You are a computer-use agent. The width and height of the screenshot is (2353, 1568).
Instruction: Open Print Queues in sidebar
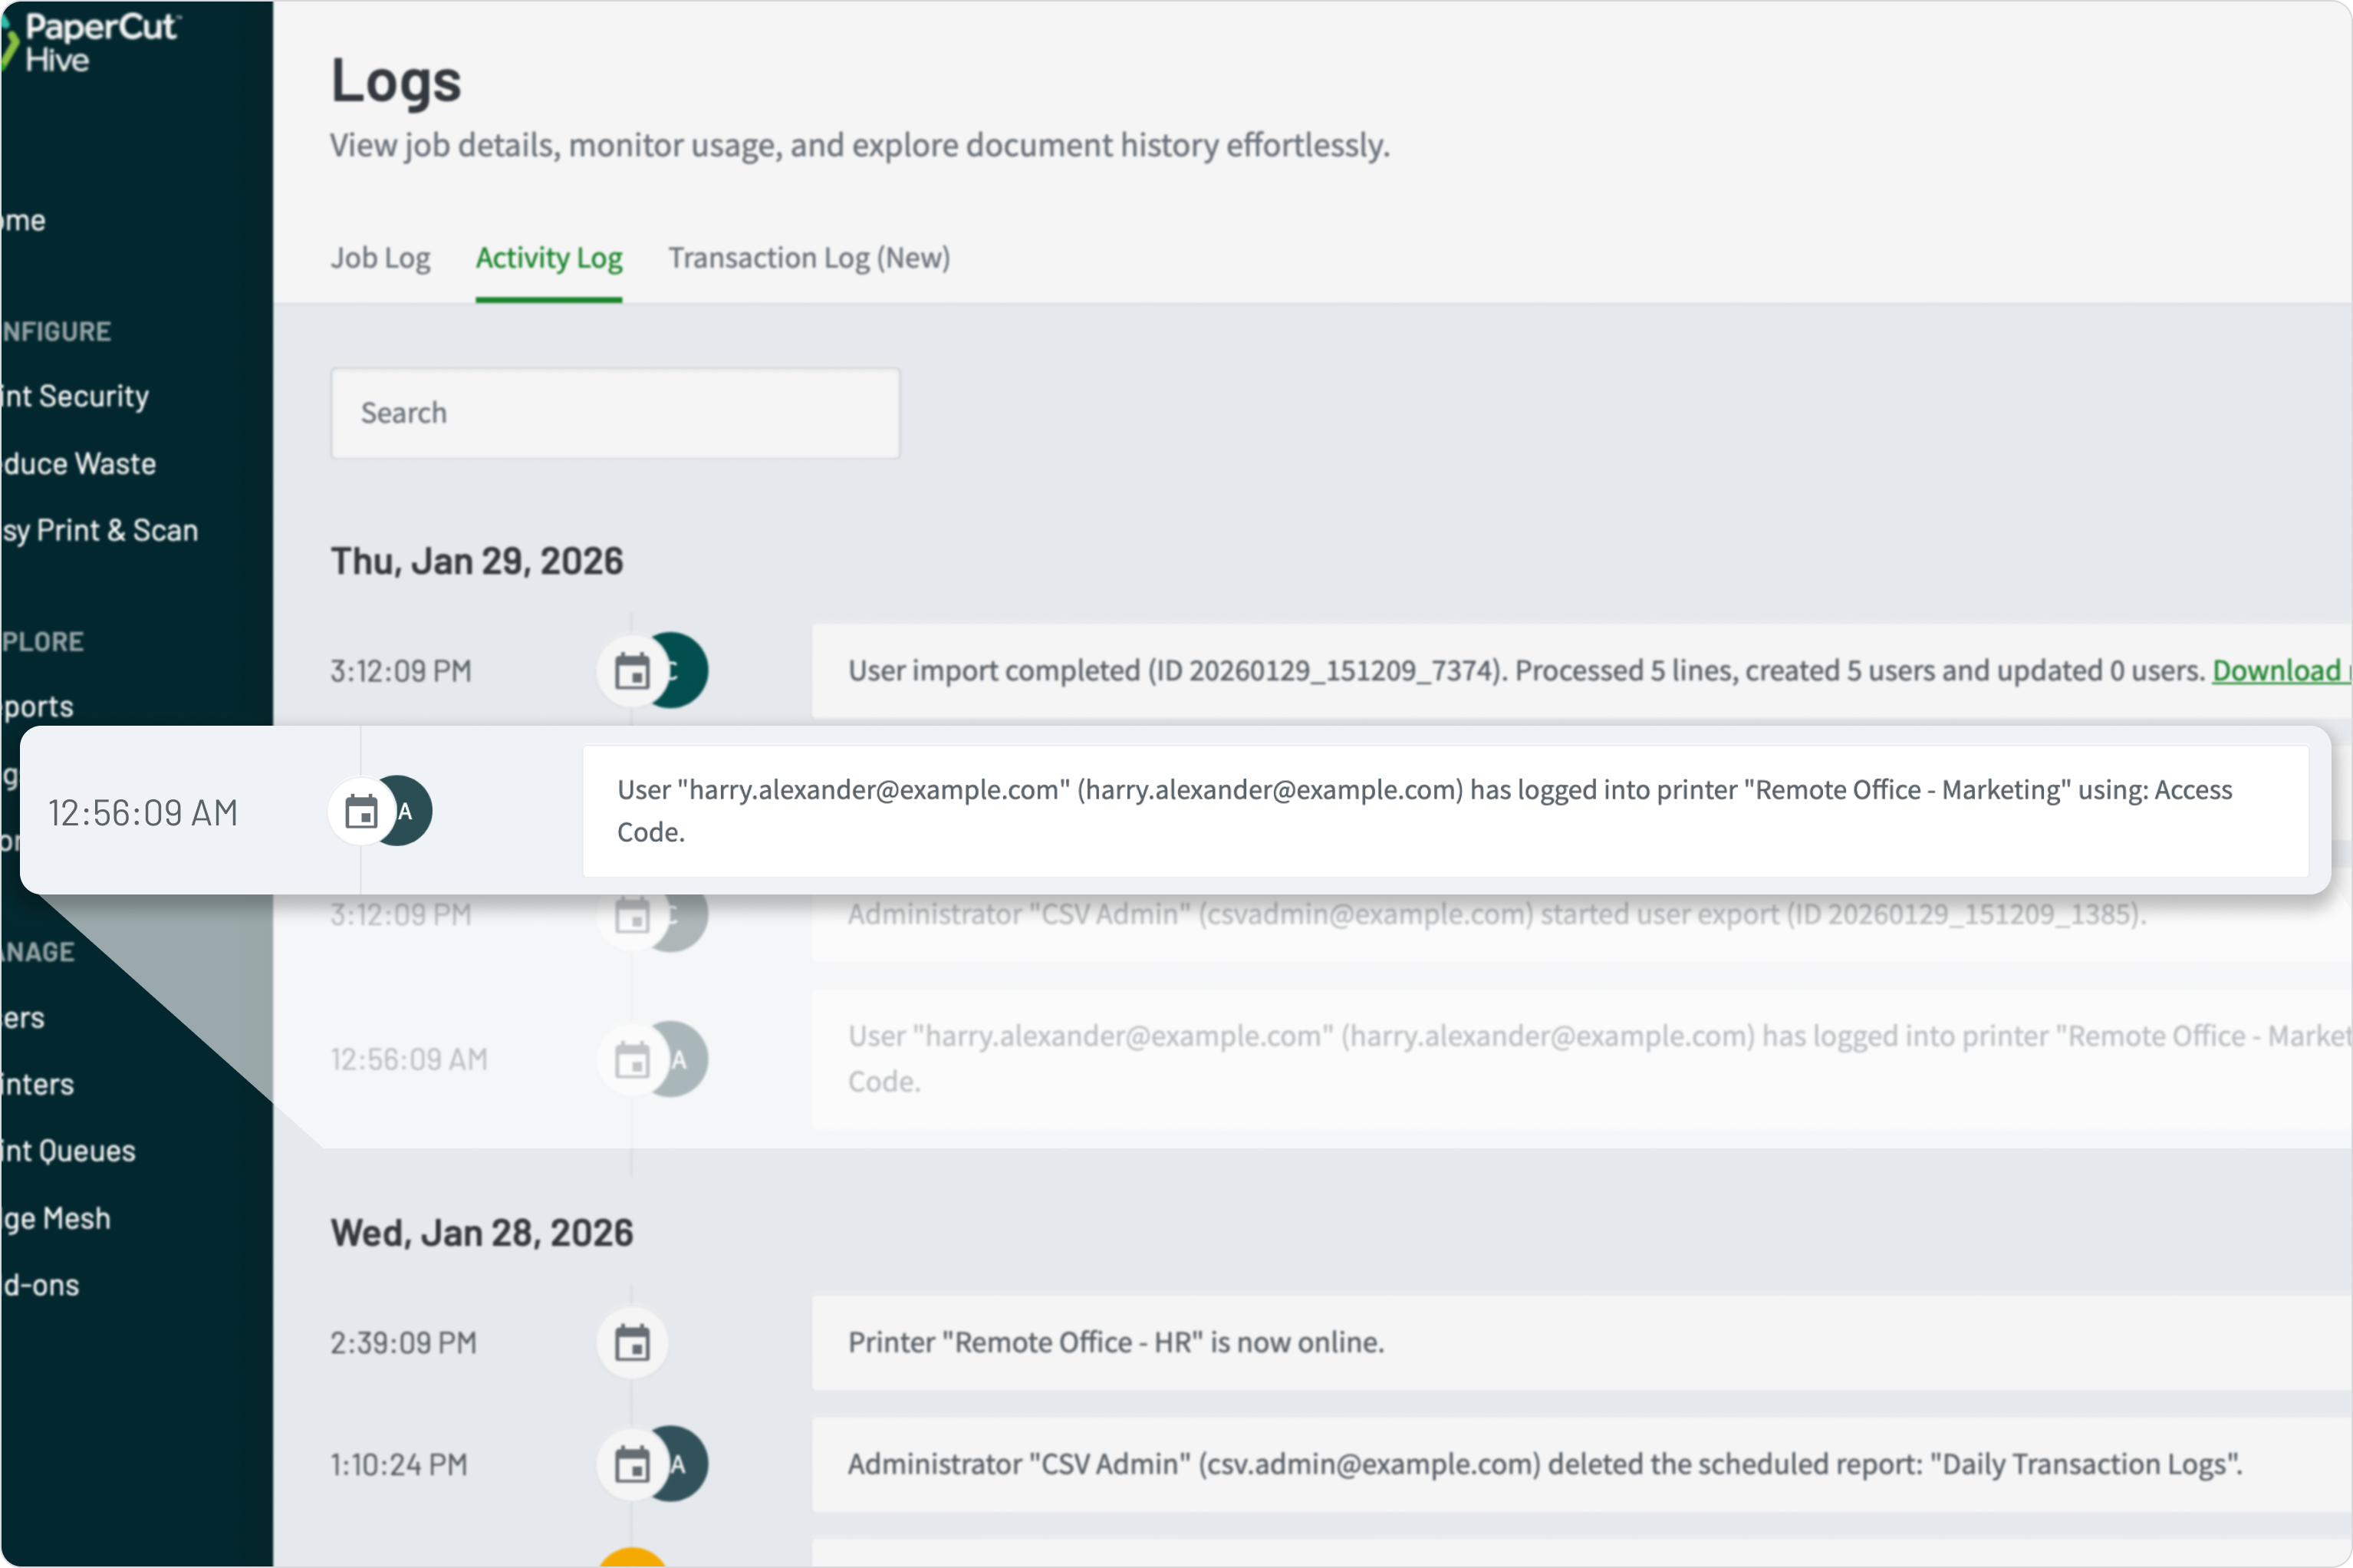(x=68, y=1151)
